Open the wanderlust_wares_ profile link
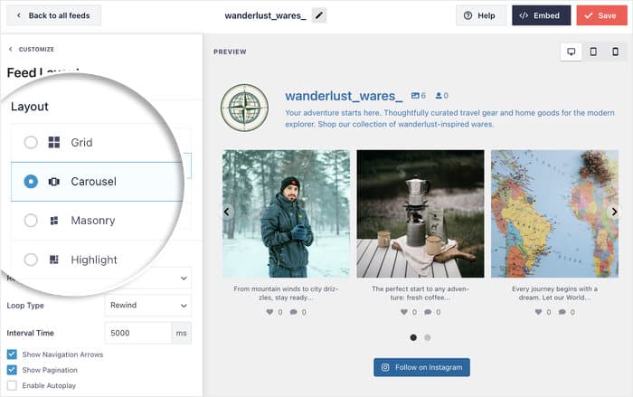The width and height of the screenshot is (633, 397). (344, 96)
